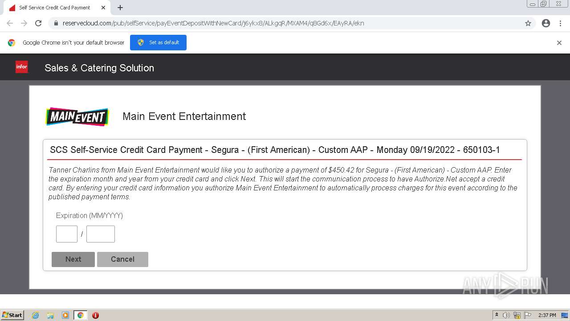Click the "Google Chrome isn't your default browser" text
Image resolution: width=570 pixels, height=321 pixels.
(73, 42)
